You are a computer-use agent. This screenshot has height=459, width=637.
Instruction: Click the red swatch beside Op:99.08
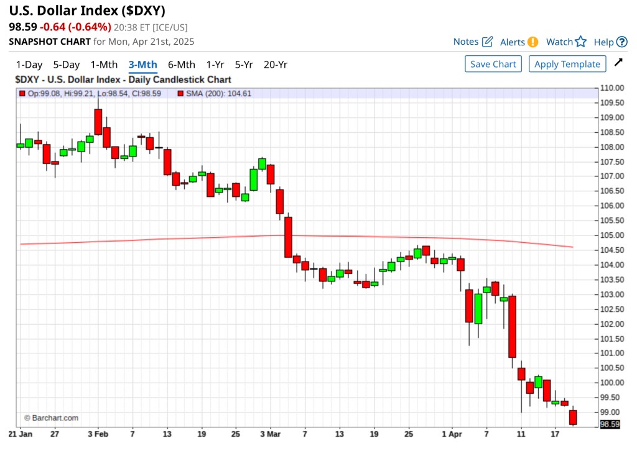22,94
